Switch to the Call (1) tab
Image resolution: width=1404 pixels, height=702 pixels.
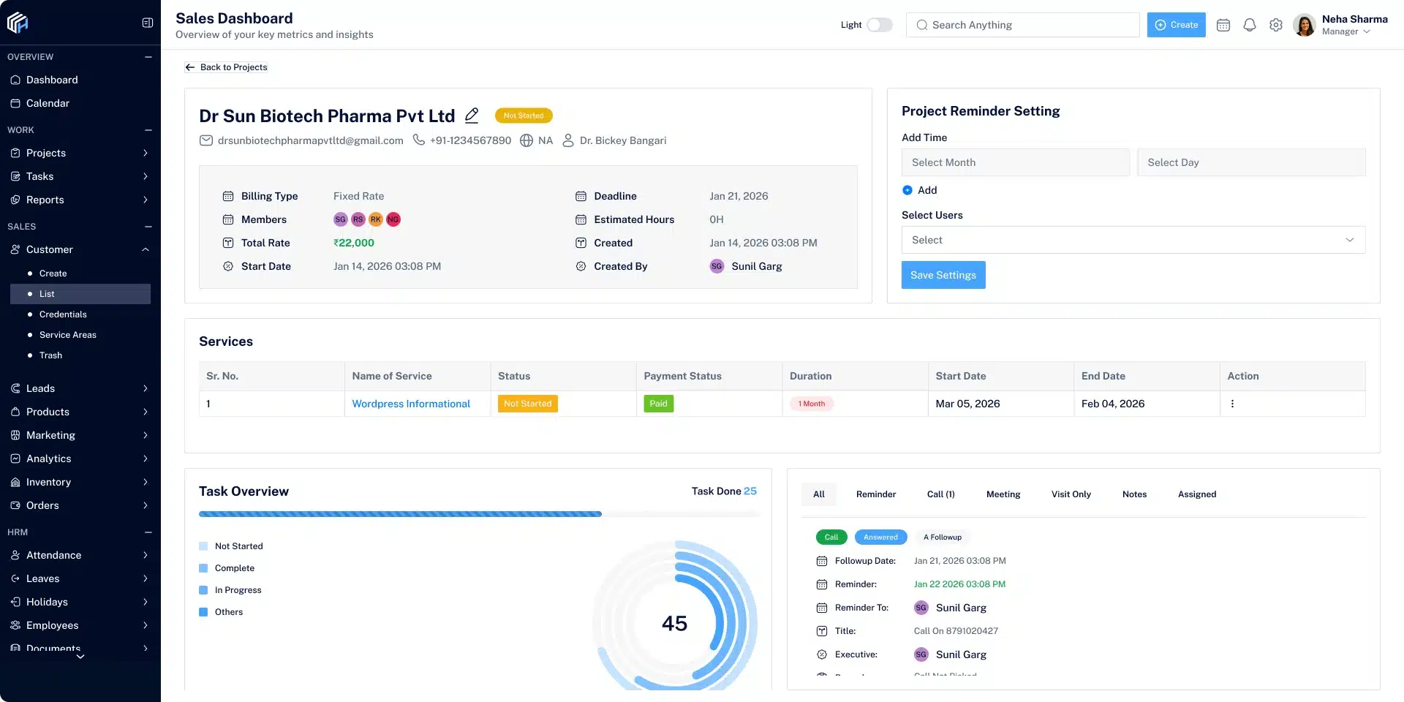pyautogui.click(x=941, y=494)
